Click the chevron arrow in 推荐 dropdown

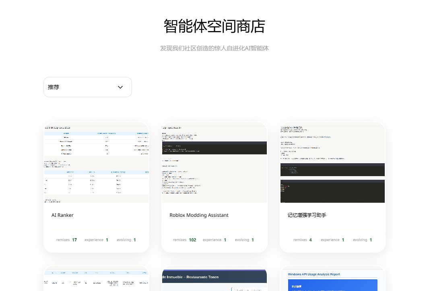[120, 87]
